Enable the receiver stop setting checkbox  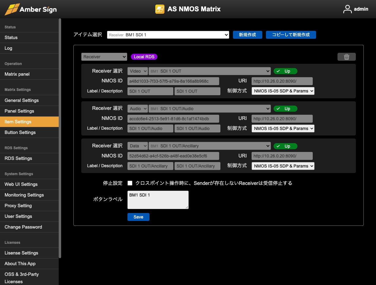point(130,183)
